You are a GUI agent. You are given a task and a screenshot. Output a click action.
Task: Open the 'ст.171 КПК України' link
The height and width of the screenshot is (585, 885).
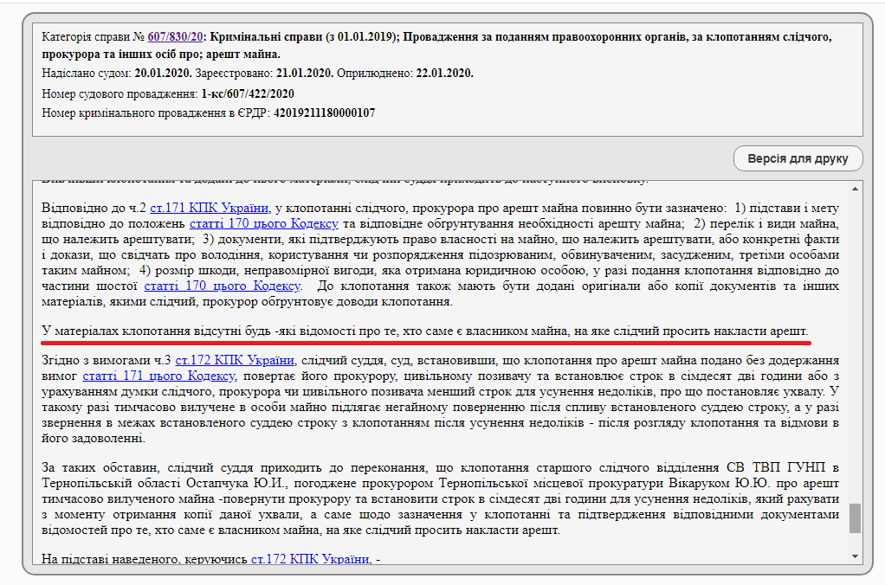[x=209, y=209]
